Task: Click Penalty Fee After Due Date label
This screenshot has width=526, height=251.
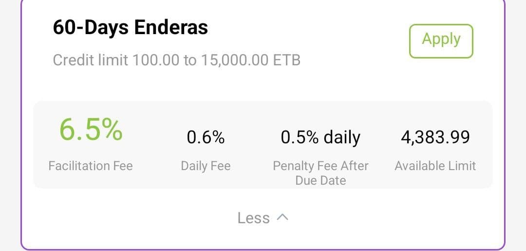Action: [320, 173]
